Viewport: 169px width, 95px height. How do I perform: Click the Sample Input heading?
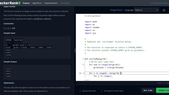pyautogui.click(x=10, y=33)
